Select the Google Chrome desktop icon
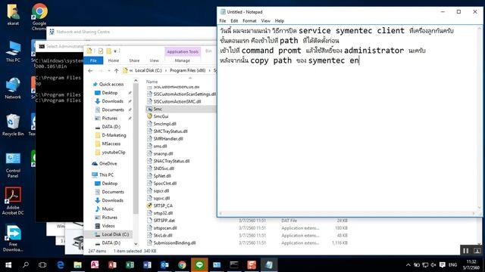 39,17
